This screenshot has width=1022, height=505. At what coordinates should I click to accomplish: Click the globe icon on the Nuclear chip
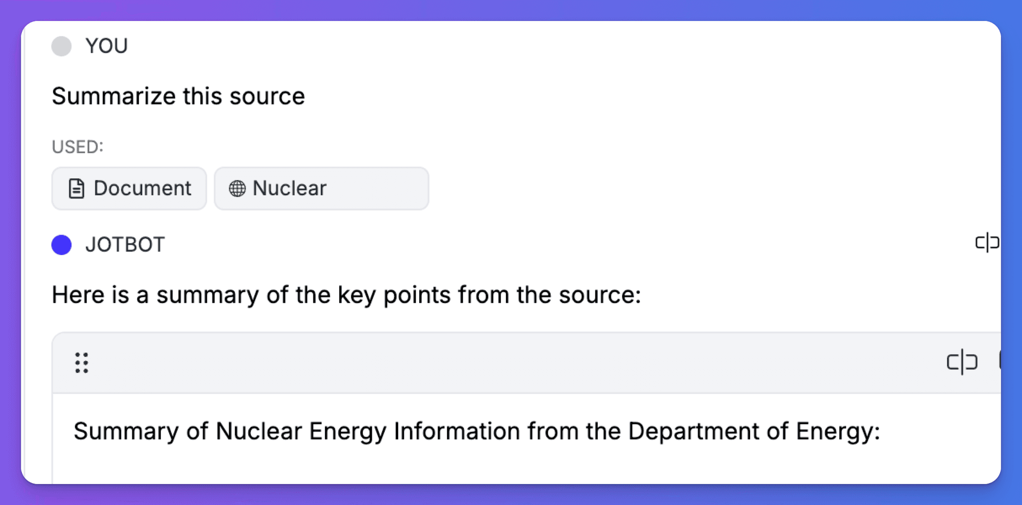tap(237, 188)
